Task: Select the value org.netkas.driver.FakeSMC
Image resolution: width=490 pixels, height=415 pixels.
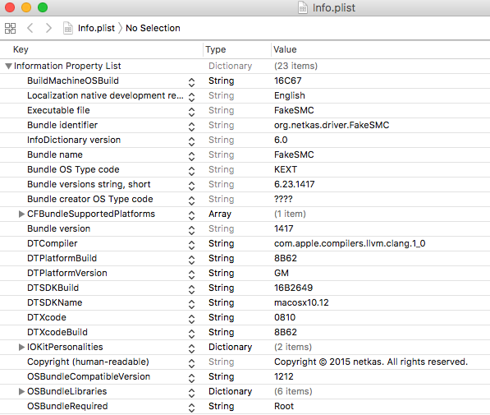Action: tap(332, 125)
